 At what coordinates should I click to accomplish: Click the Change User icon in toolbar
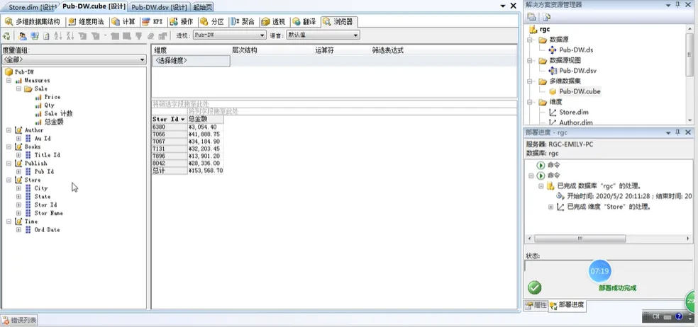pos(22,35)
